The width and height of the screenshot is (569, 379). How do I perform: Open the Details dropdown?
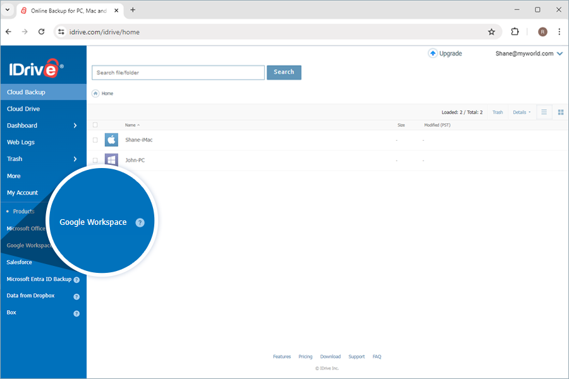[522, 112]
